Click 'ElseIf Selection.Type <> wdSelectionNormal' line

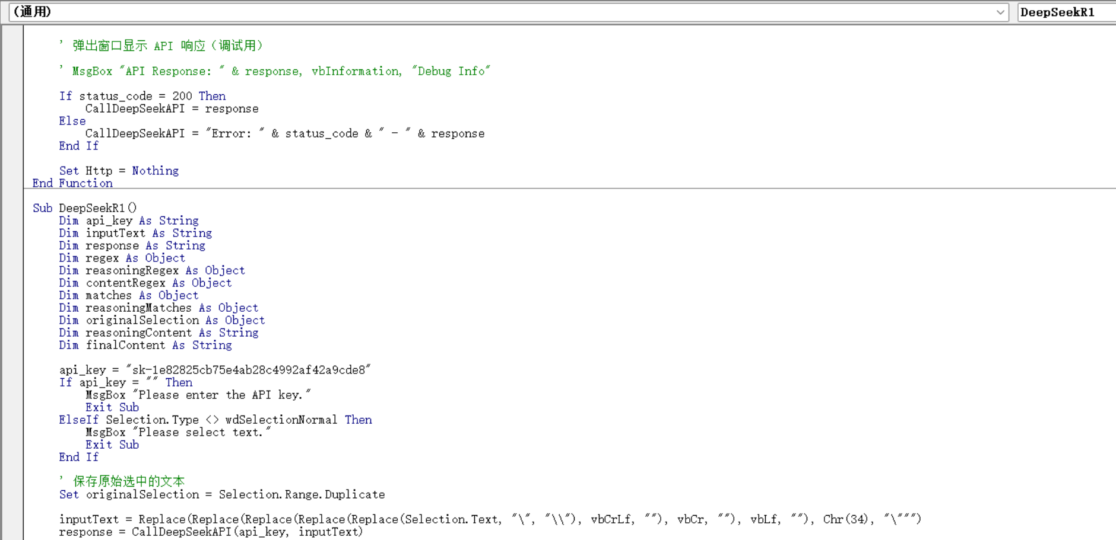(x=215, y=420)
